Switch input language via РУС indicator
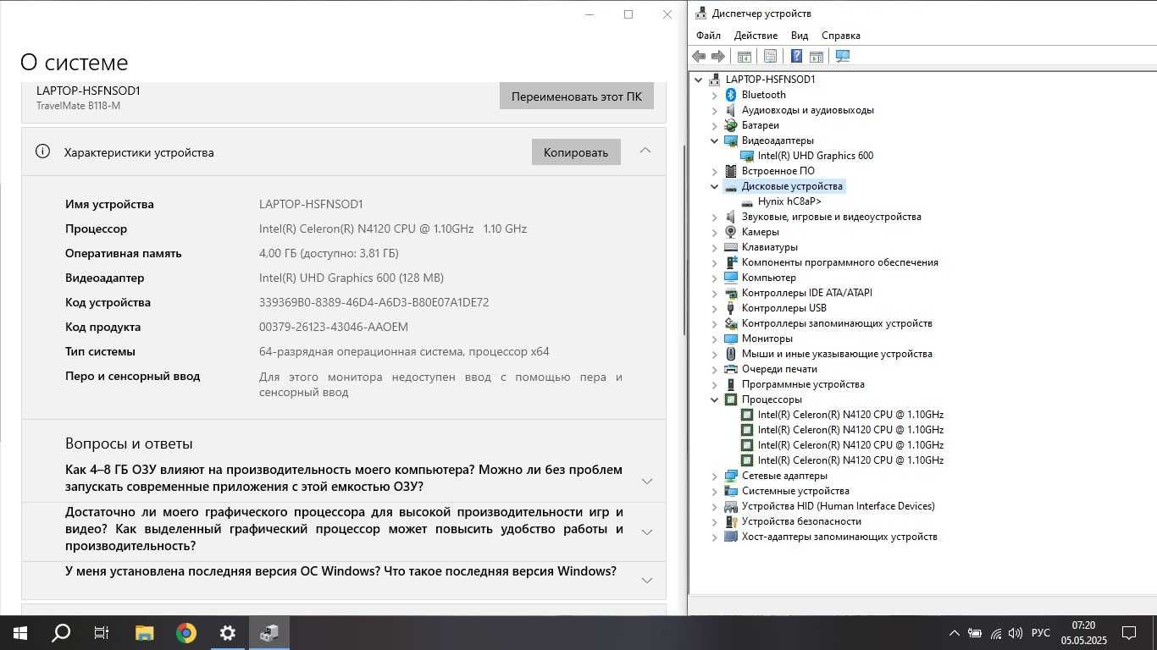 pyautogui.click(x=1041, y=633)
